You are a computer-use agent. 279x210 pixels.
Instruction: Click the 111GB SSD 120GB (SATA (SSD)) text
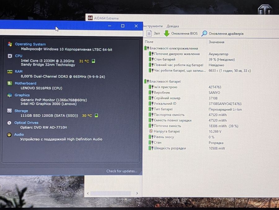(x=49, y=116)
